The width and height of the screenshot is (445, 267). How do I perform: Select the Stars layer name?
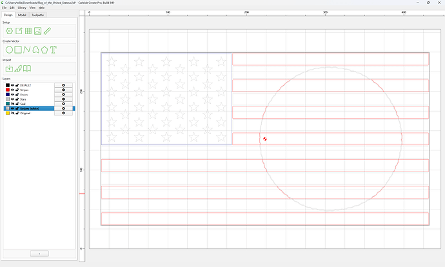tap(23, 99)
